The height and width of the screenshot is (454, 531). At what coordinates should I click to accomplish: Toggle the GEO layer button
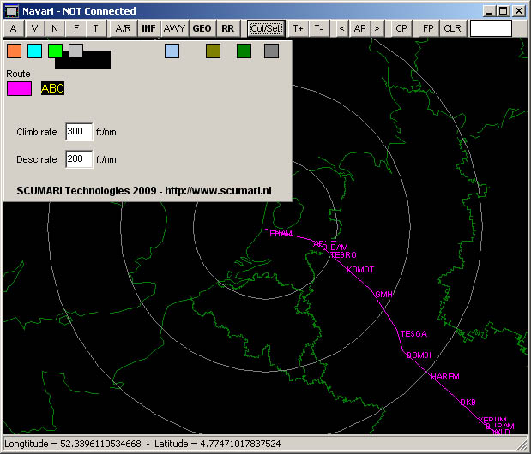[x=202, y=28]
